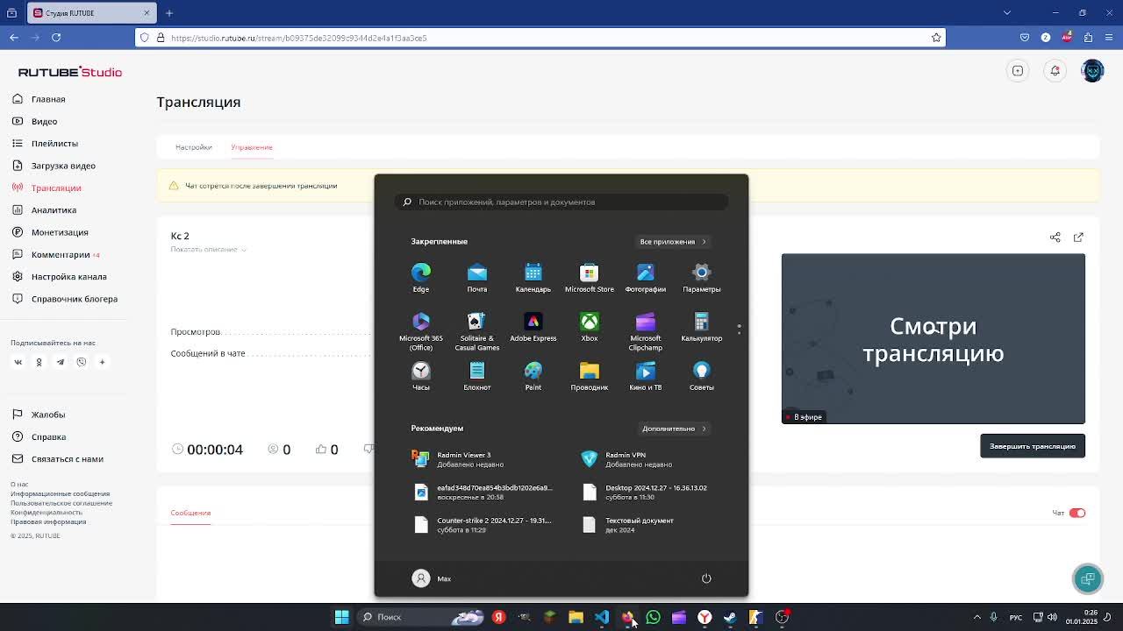Launch Блокнот notepad

click(x=477, y=375)
